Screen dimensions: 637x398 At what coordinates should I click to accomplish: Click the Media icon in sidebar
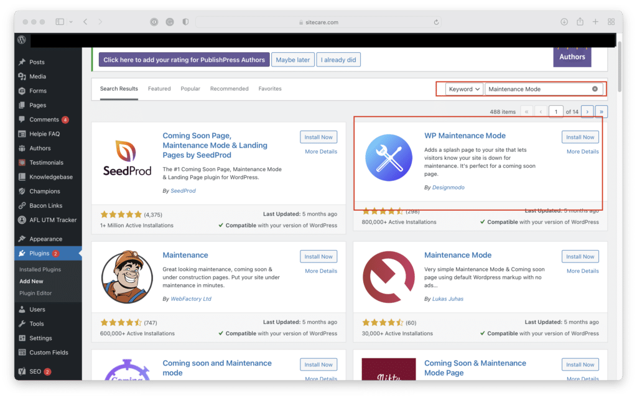click(22, 76)
